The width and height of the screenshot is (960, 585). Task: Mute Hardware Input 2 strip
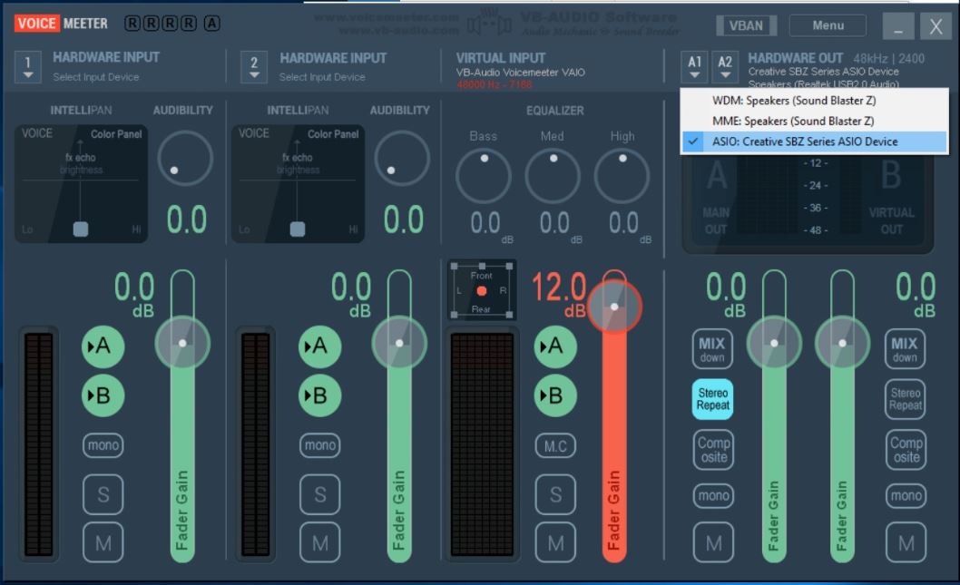pos(319,542)
